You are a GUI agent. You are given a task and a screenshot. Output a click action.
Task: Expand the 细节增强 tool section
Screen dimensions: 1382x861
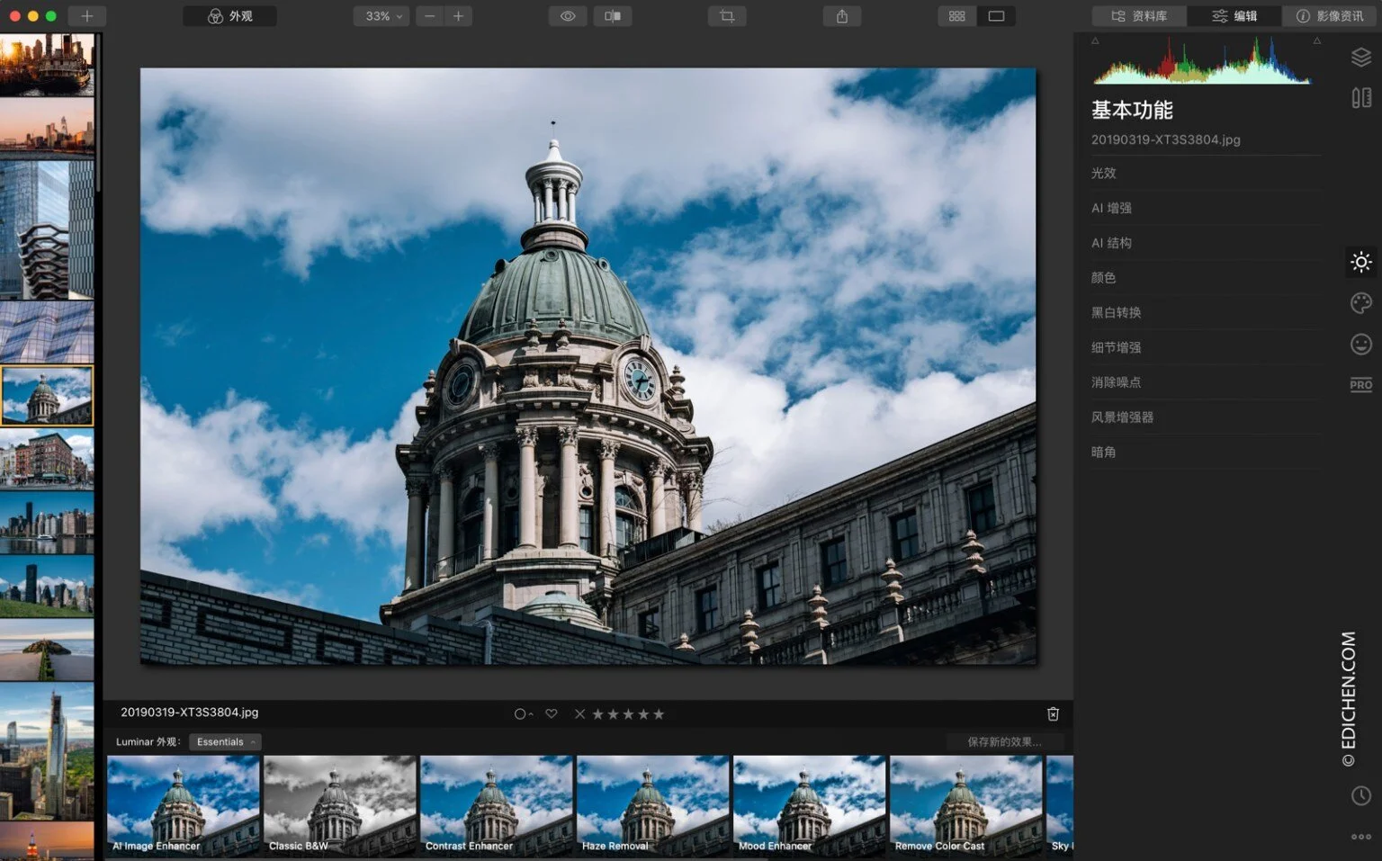[1206, 347]
